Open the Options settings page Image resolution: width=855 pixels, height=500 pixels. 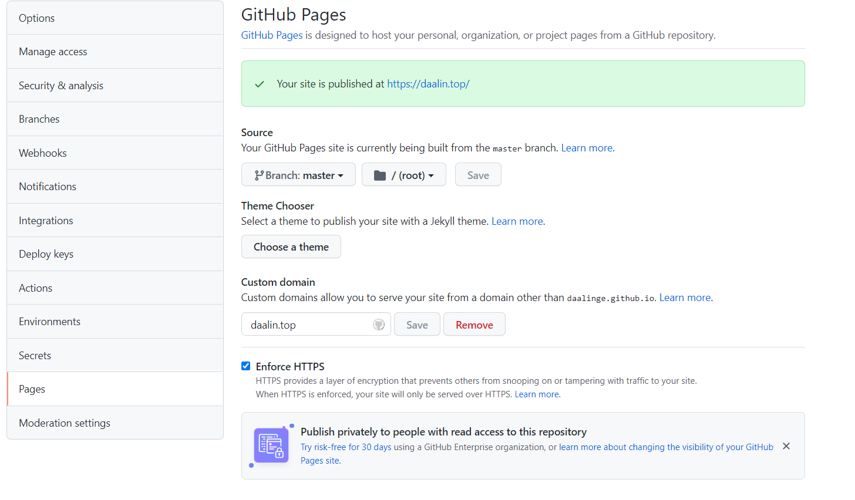click(115, 18)
